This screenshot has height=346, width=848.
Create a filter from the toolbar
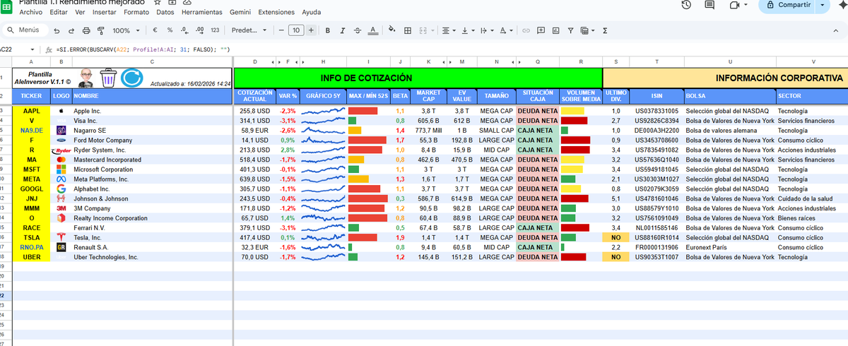(570, 30)
